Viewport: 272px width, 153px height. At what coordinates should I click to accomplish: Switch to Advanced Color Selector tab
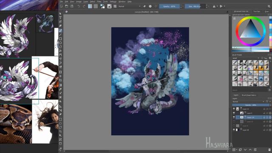[x=241, y=11]
